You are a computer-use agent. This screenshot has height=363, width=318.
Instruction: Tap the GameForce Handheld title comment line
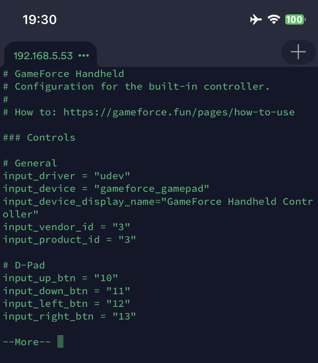(63, 73)
